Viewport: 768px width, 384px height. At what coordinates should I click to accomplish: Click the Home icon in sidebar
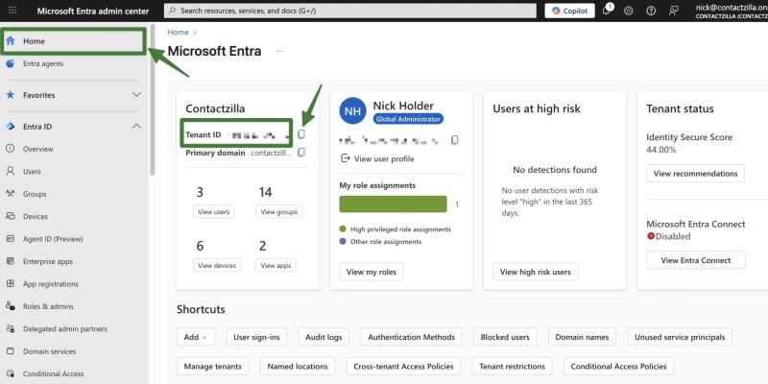tap(11, 41)
